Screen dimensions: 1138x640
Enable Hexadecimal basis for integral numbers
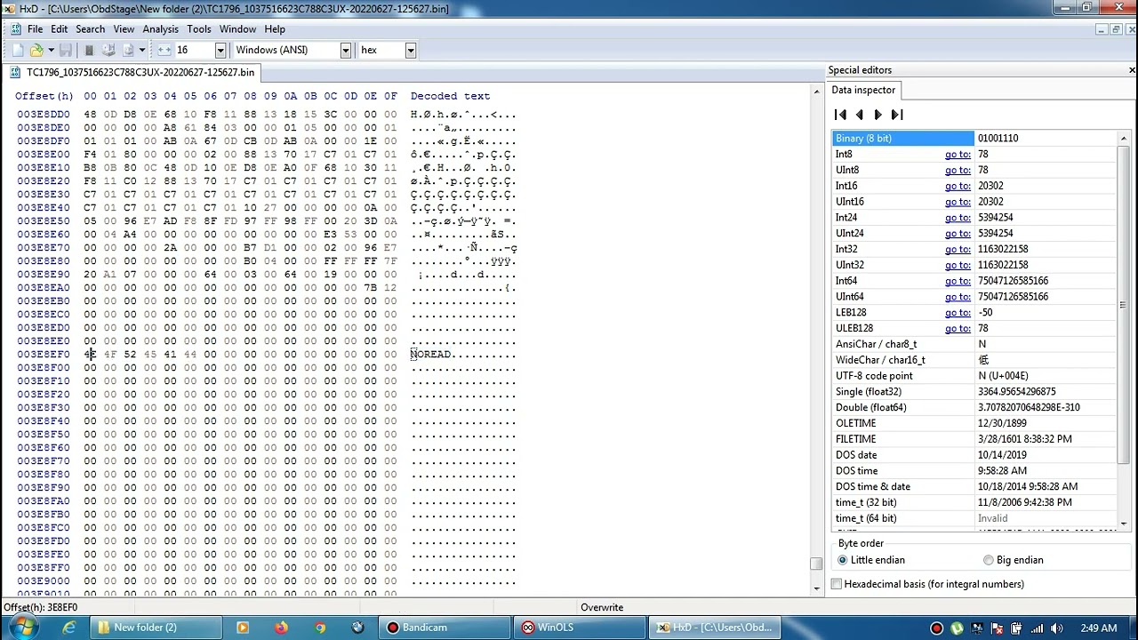[927, 584]
